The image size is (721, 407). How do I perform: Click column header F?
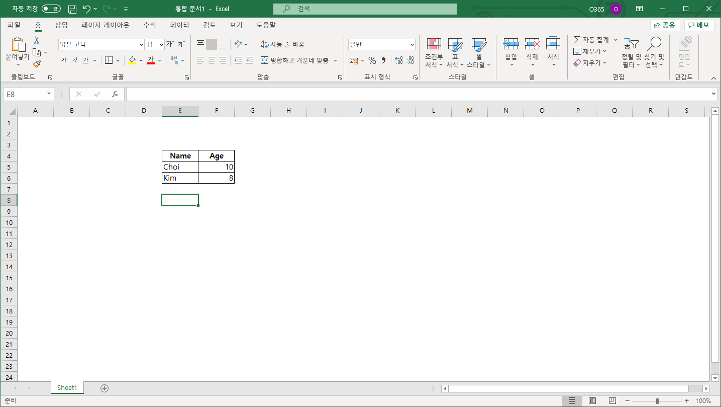pos(216,111)
